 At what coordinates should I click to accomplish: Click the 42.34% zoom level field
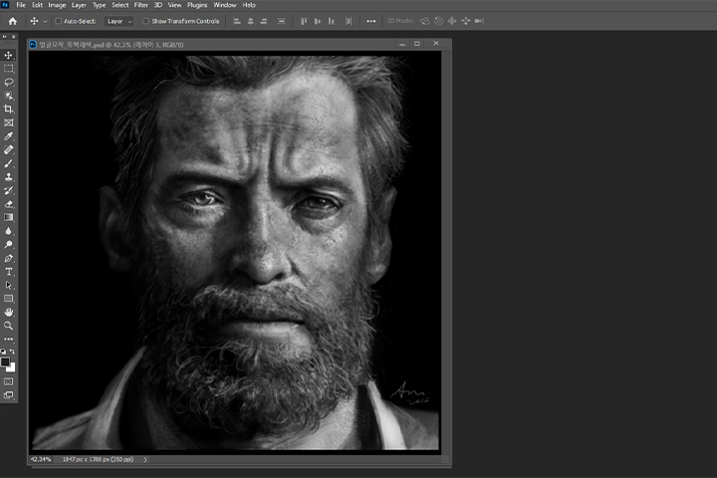[x=41, y=459]
